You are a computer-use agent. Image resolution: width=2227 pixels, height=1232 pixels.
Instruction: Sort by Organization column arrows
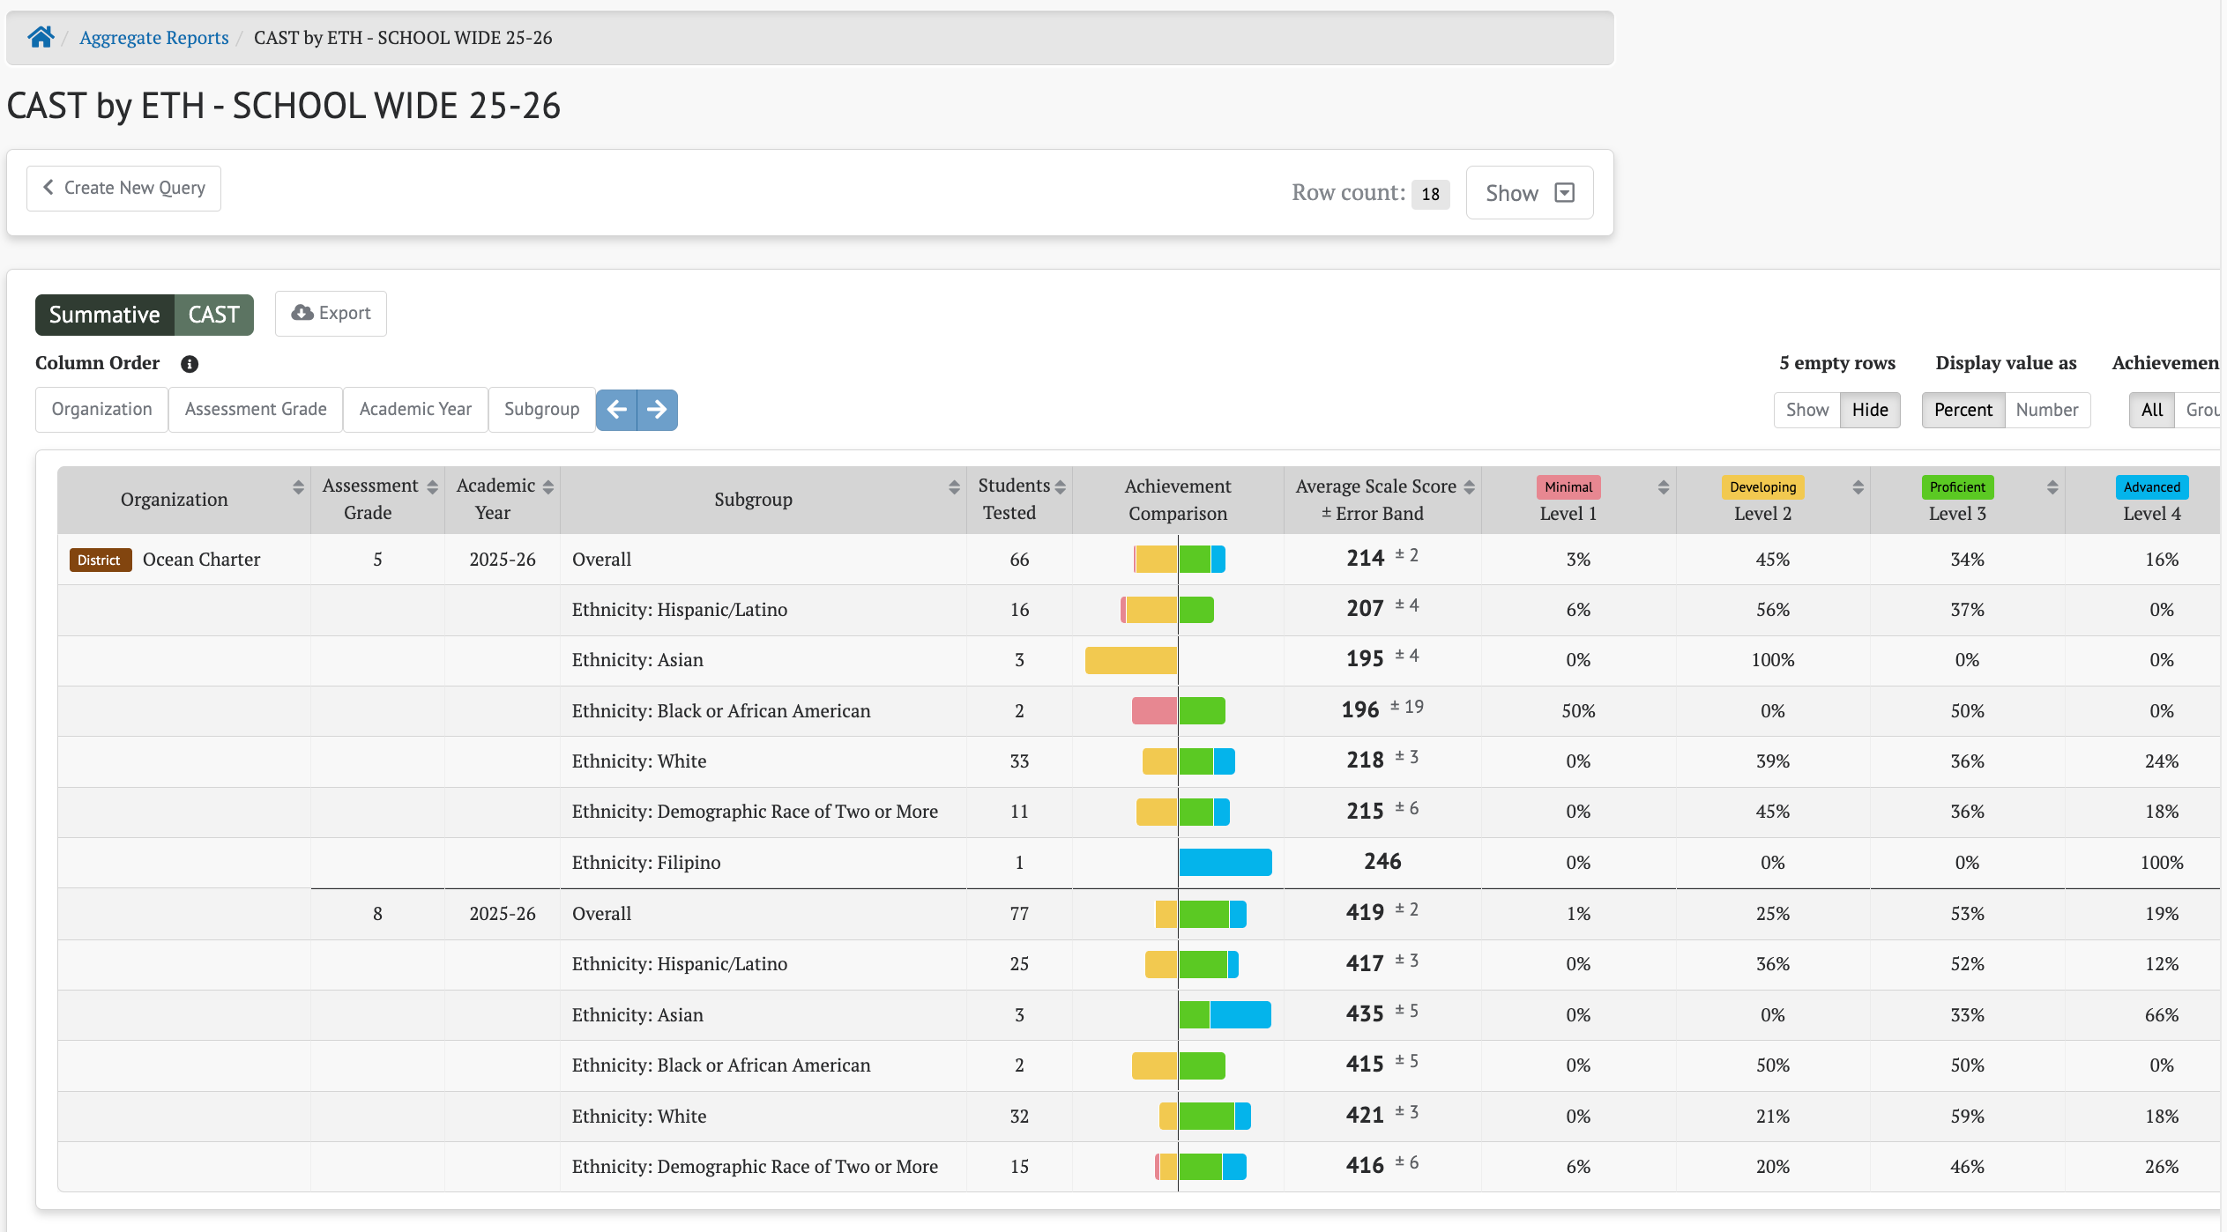[x=298, y=487]
